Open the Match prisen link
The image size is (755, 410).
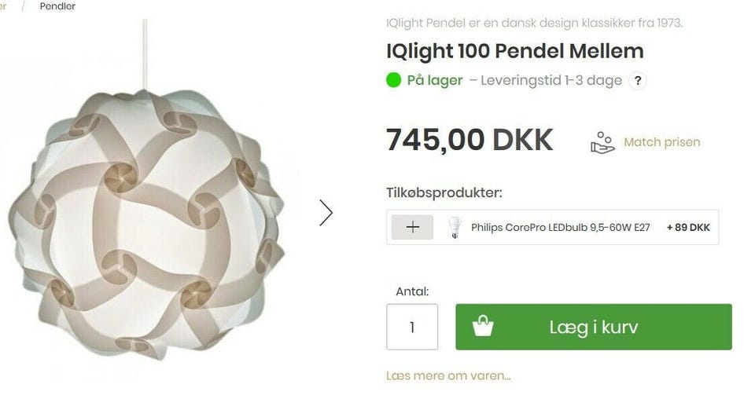pos(662,142)
